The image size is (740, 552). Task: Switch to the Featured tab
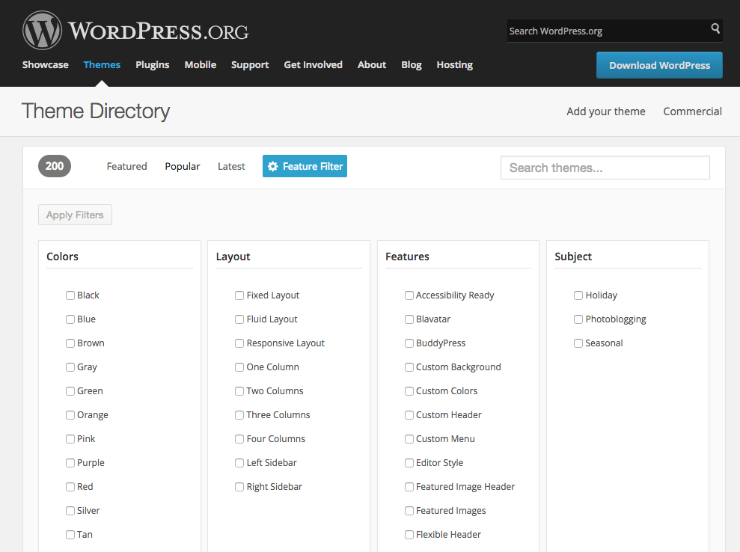point(126,166)
